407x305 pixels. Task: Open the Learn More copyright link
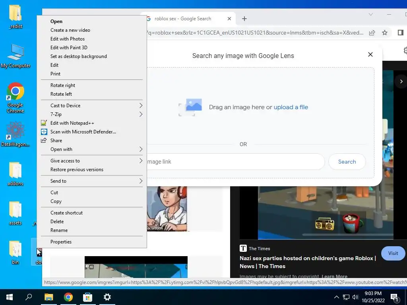334,276
